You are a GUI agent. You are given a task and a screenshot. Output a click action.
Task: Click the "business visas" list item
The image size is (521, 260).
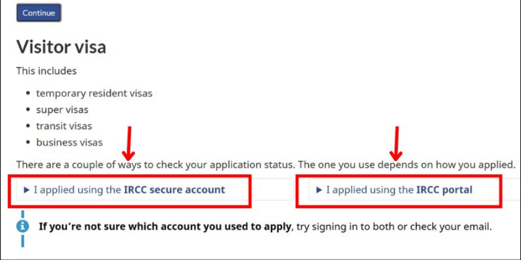tap(69, 142)
